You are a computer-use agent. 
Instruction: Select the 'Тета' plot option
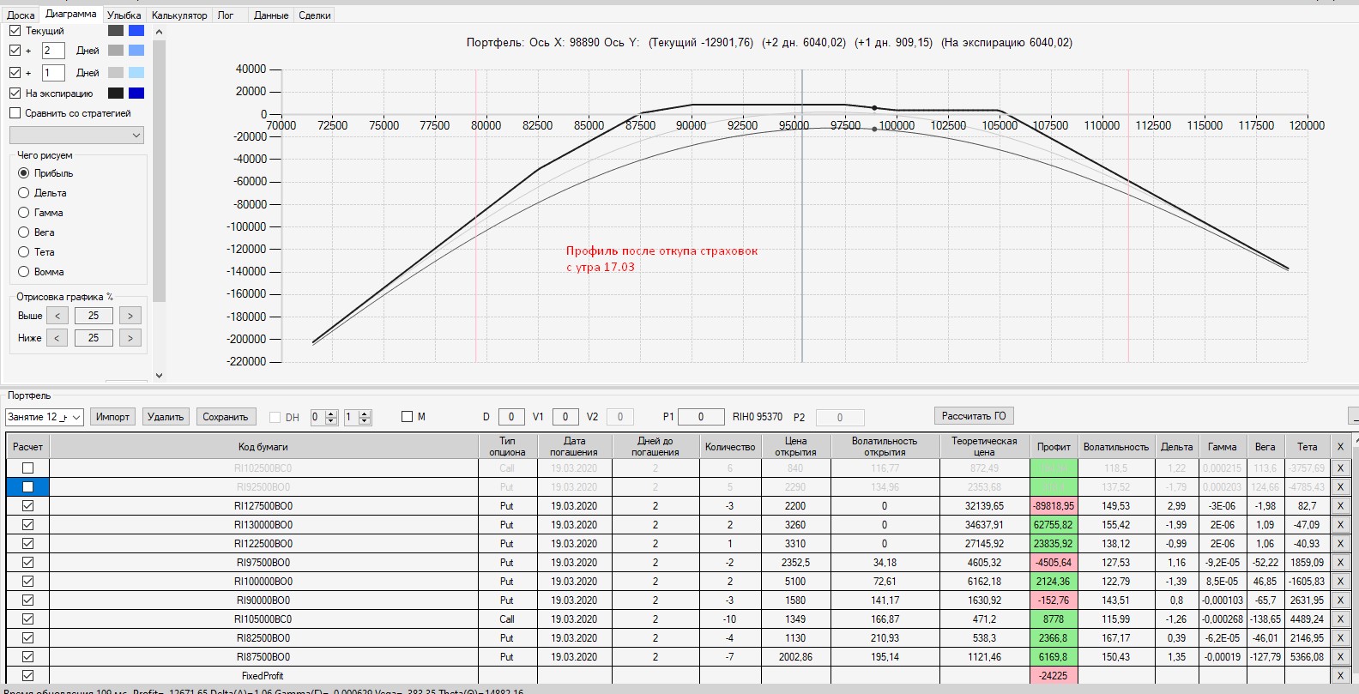point(24,252)
